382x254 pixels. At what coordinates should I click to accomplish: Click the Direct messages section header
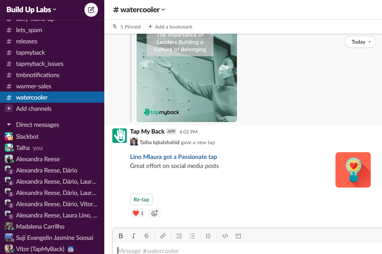pos(38,125)
